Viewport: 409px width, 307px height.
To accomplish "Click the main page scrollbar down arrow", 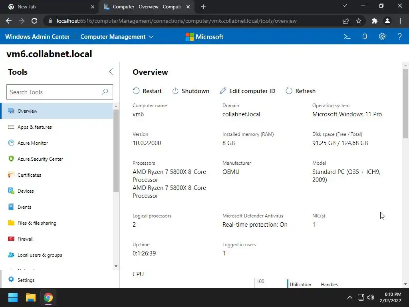I will 405,284.
